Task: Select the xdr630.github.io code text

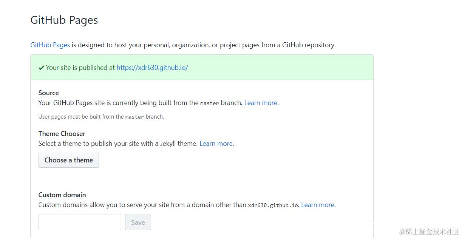Action: (x=273, y=205)
